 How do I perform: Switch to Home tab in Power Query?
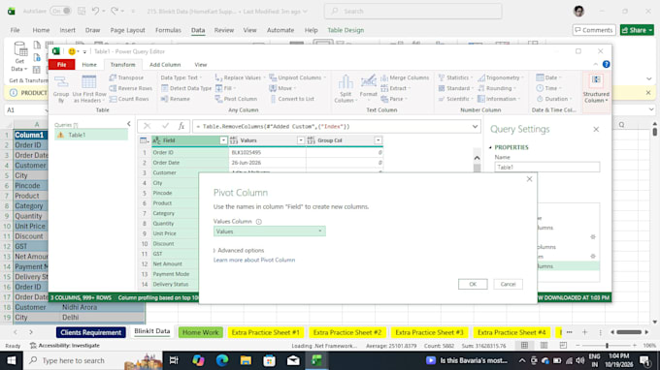(x=89, y=65)
